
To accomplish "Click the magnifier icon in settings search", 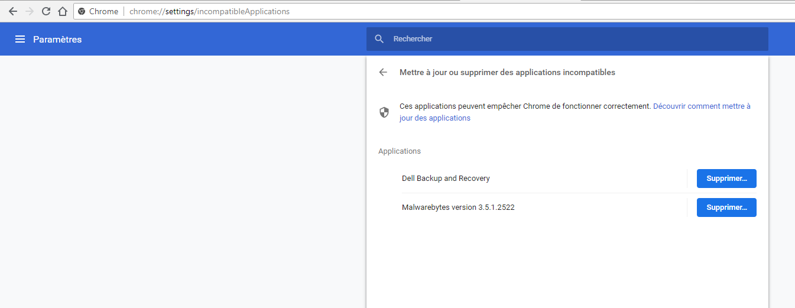I will 379,39.
